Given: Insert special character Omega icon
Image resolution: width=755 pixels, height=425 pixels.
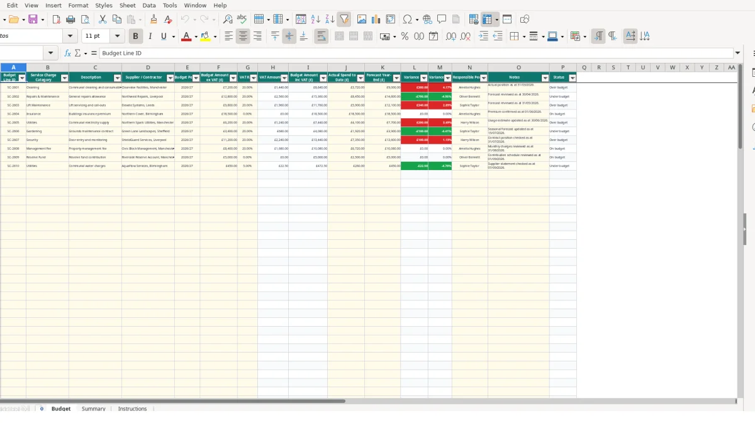Looking at the screenshot, I should (x=408, y=20).
